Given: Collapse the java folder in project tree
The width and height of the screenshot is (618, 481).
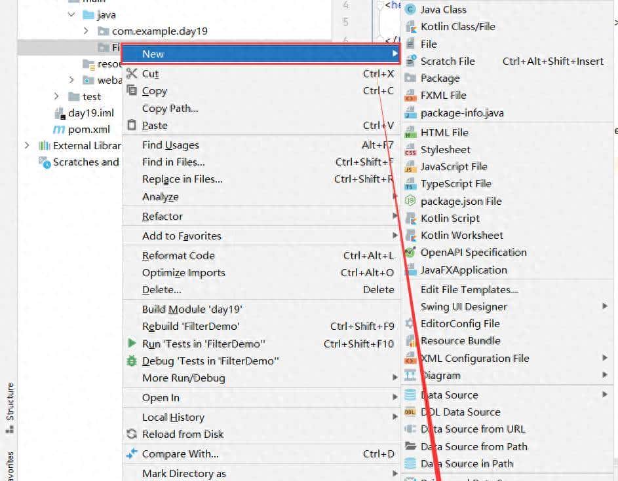Looking at the screenshot, I should 71,15.
